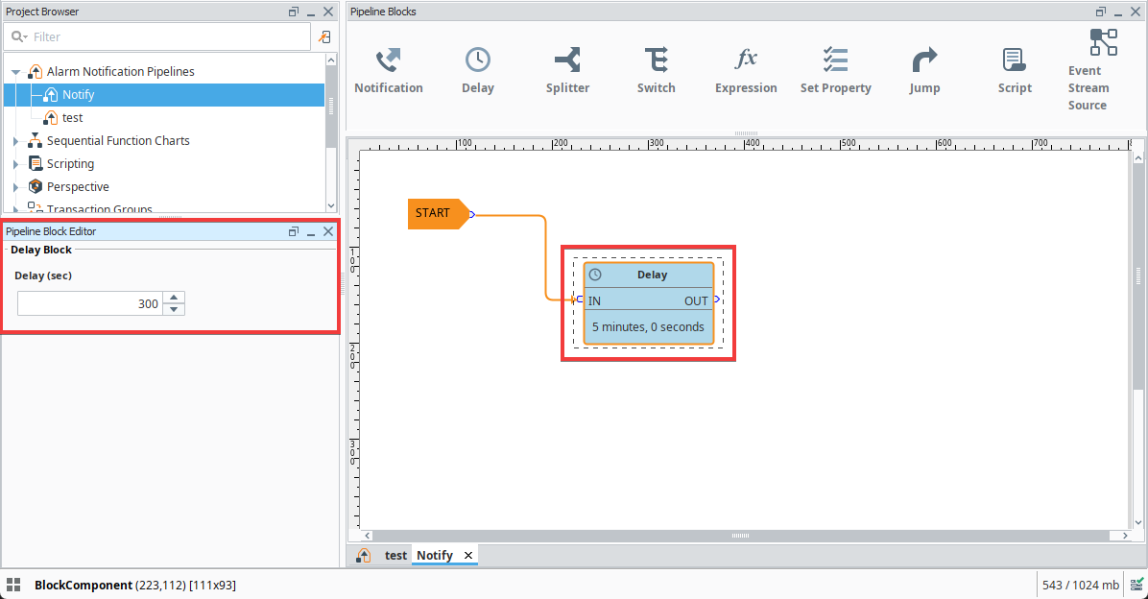
Task: Click canvas horizontal scrollbar right arrow
Action: (1125, 536)
